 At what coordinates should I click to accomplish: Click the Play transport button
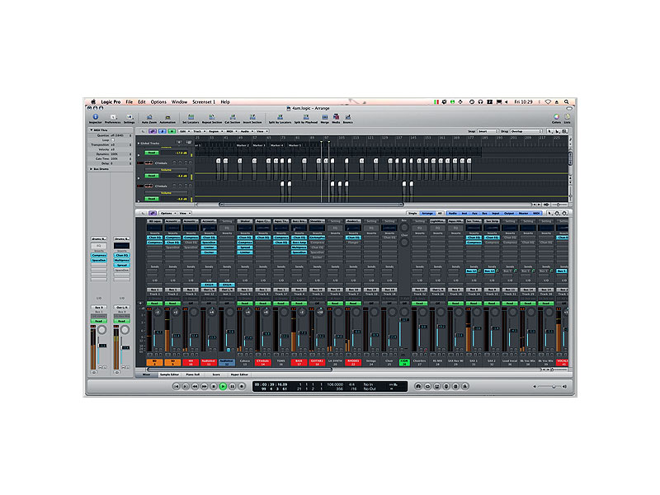[x=223, y=386]
